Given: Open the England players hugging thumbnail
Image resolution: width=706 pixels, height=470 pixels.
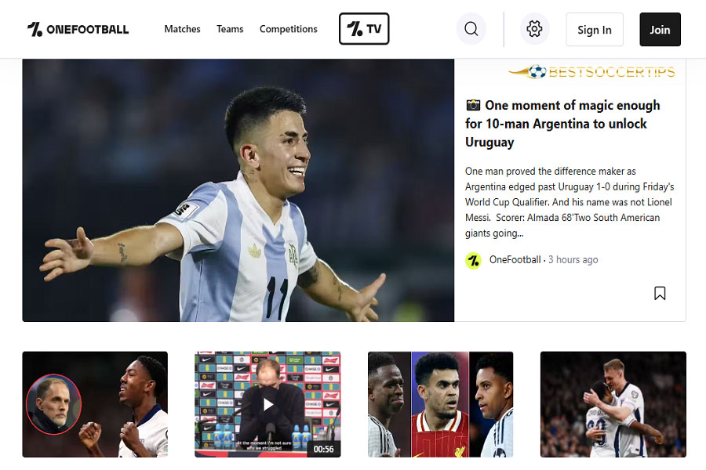Looking at the screenshot, I should point(613,404).
